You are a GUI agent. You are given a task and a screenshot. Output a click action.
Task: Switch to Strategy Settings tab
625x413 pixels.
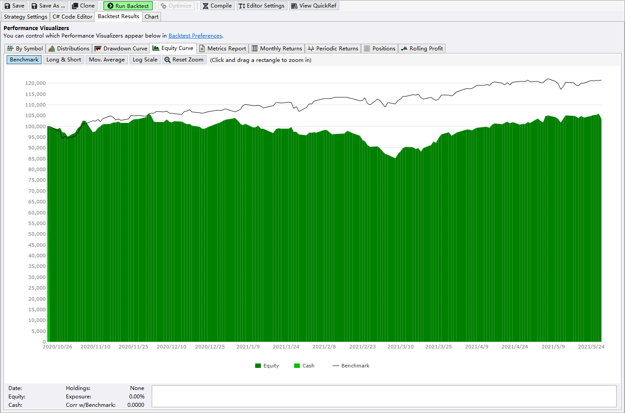[x=26, y=17]
